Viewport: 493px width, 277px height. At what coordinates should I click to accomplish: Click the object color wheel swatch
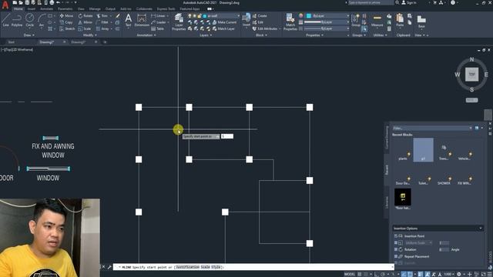(x=301, y=15)
